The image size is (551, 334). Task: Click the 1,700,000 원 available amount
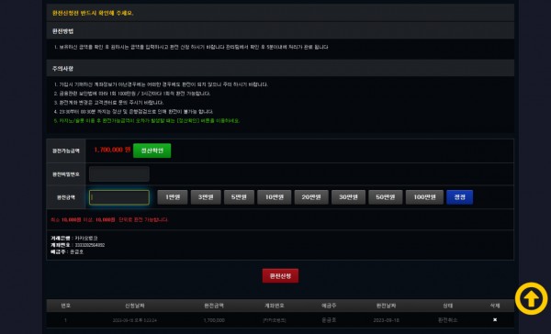(x=112, y=150)
